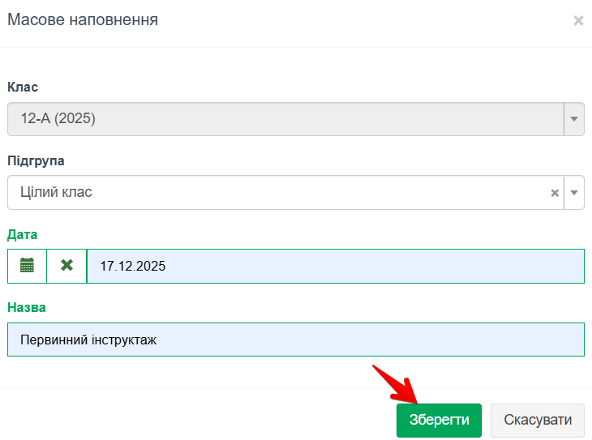Close the Масове наповнення dialog
Image resolution: width=592 pixels, height=440 pixels.
578,21
